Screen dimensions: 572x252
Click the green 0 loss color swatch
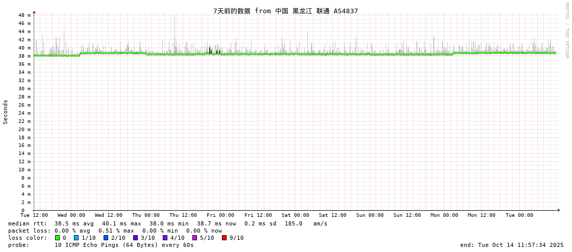(58, 238)
